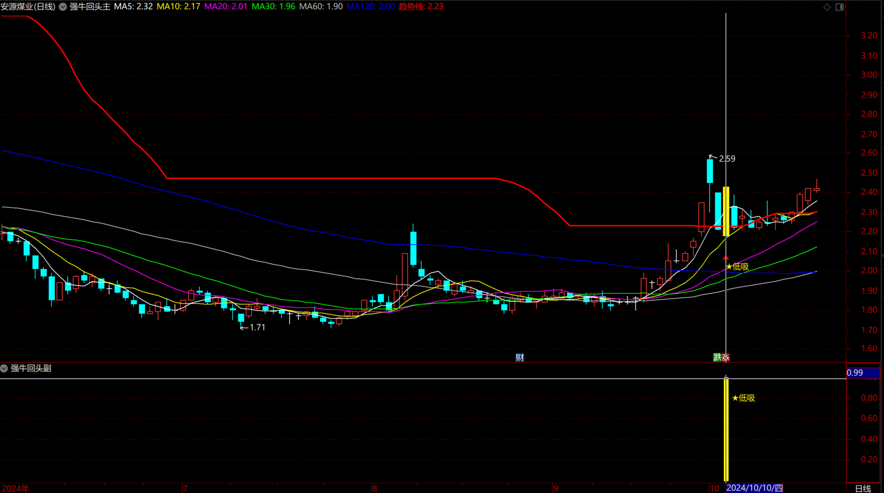Screen dimensions: 884x493
Task: Click the green 跌 marker
Action: [717, 358]
